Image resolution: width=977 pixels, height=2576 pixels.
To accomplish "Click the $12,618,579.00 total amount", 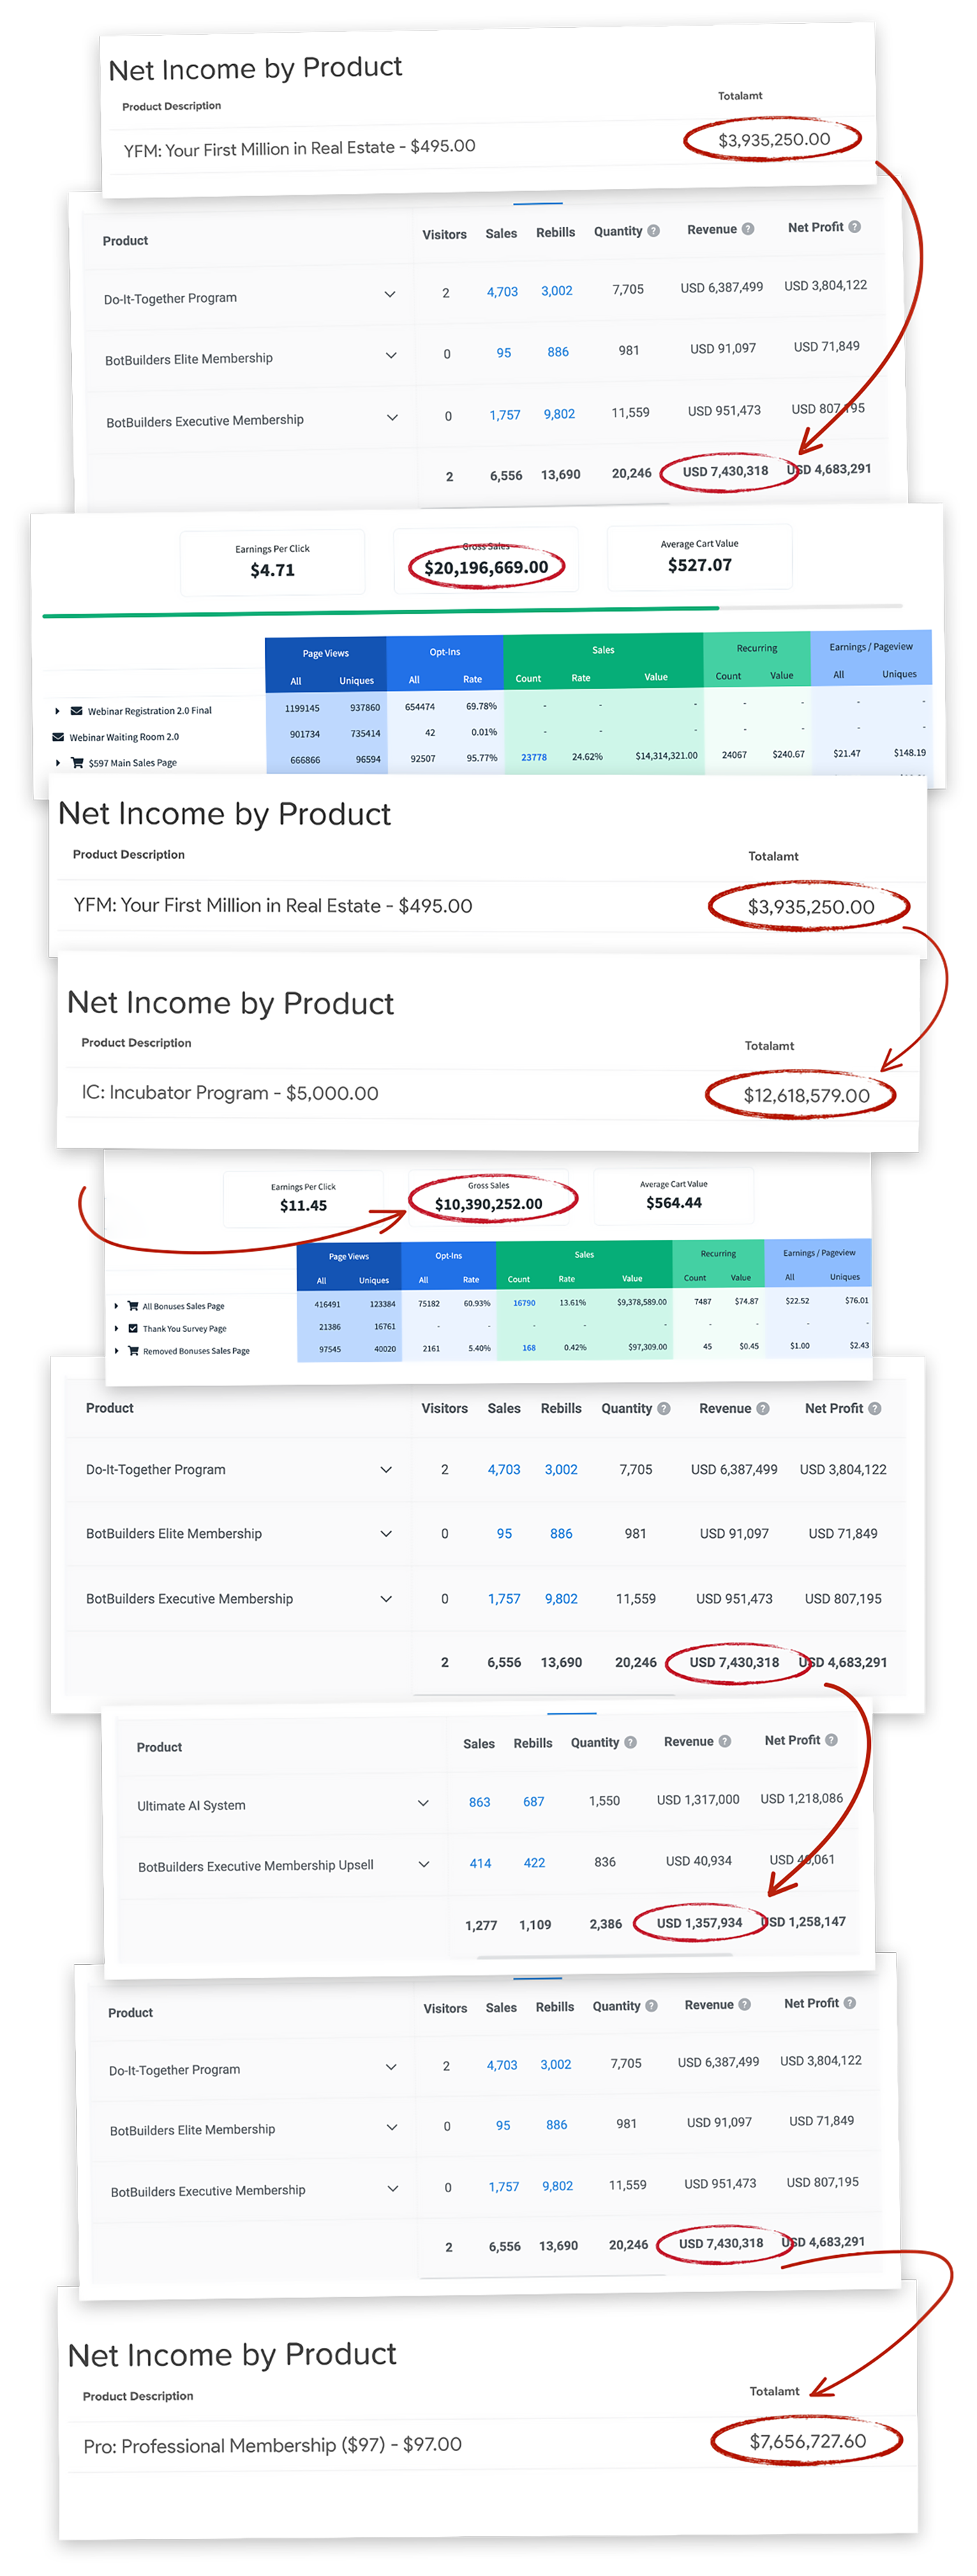I will 806,1095.
